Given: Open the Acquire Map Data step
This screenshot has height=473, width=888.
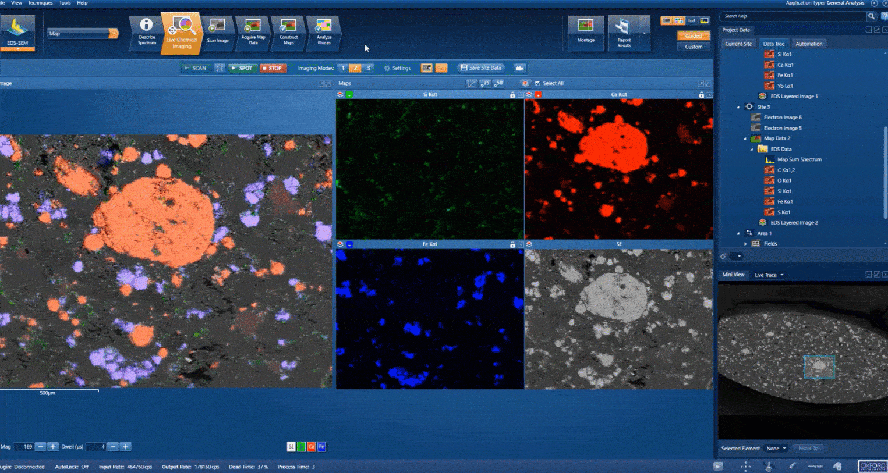Looking at the screenshot, I should coord(253,31).
